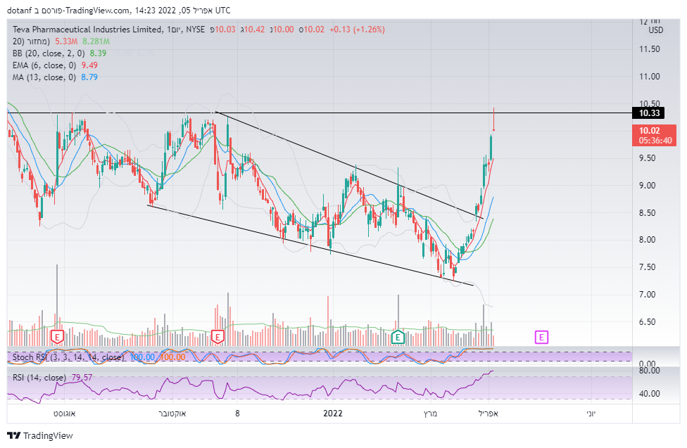Click the יוני label on time axis
687x448 pixels.
point(591,413)
